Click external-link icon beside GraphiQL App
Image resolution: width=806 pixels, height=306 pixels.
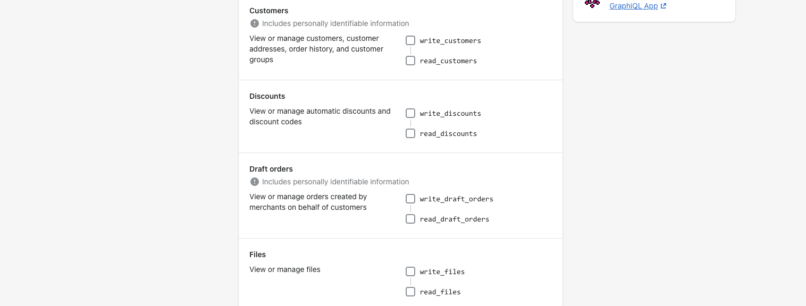point(664,6)
